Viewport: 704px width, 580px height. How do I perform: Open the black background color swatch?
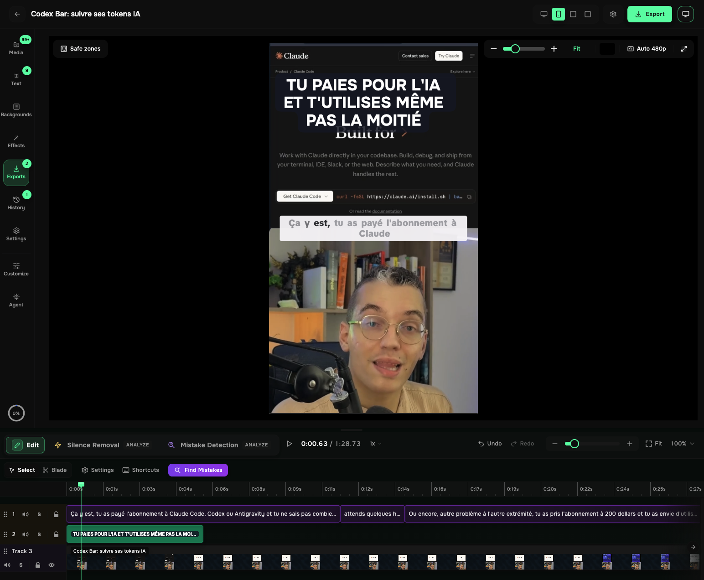607,49
